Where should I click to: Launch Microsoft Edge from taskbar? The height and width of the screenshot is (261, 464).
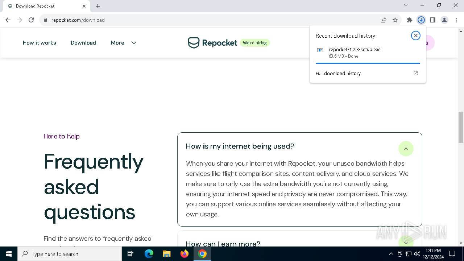[x=149, y=254]
